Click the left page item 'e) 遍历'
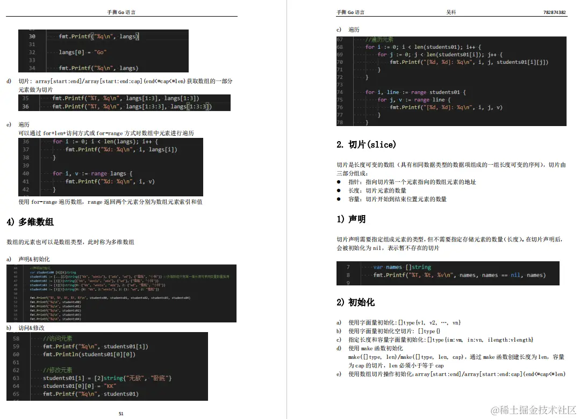 pyautogui.click(x=18, y=124)
